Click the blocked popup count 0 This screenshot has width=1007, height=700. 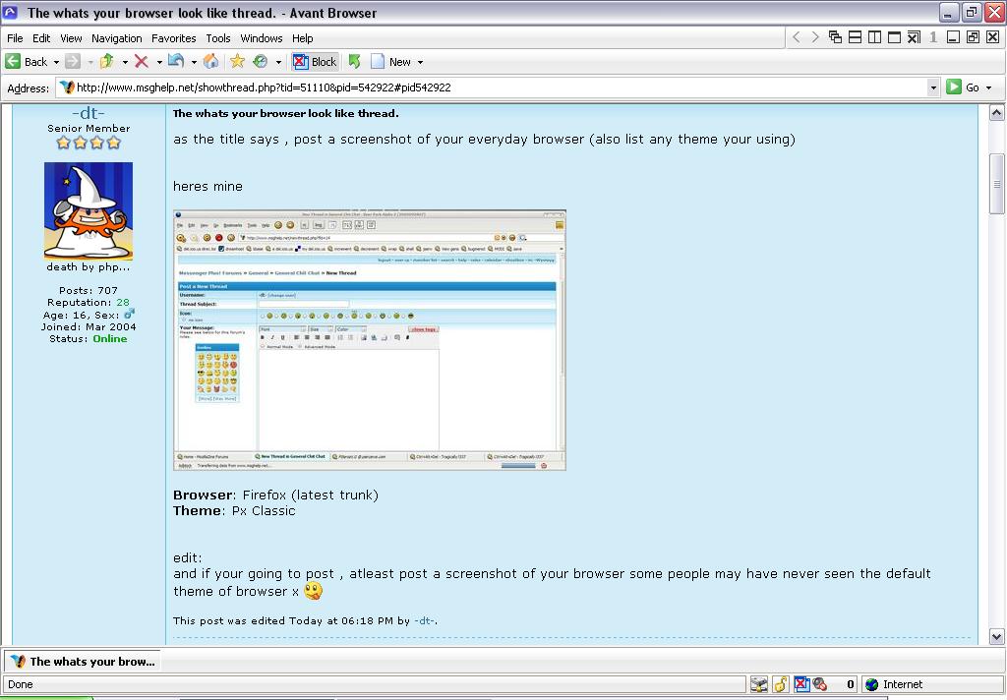tap(851, 684)
